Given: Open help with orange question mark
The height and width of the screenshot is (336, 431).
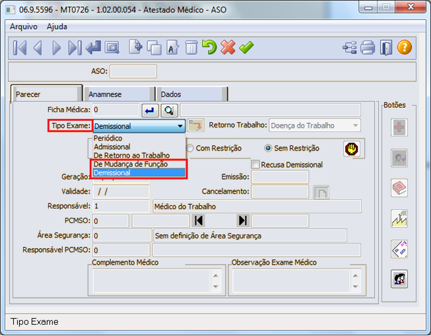Looking at the screenshot, I should tap(405, 48).
